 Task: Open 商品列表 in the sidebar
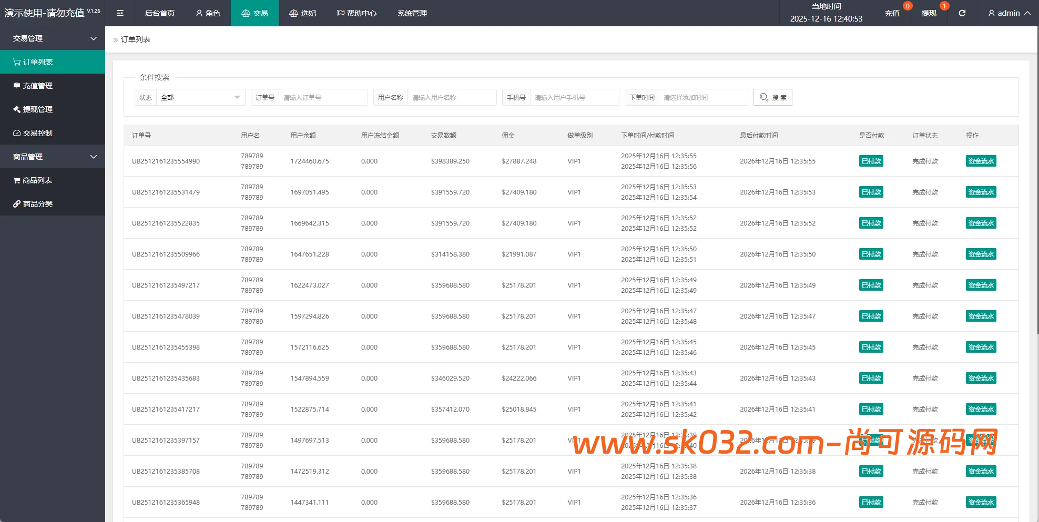click(37, 180)
